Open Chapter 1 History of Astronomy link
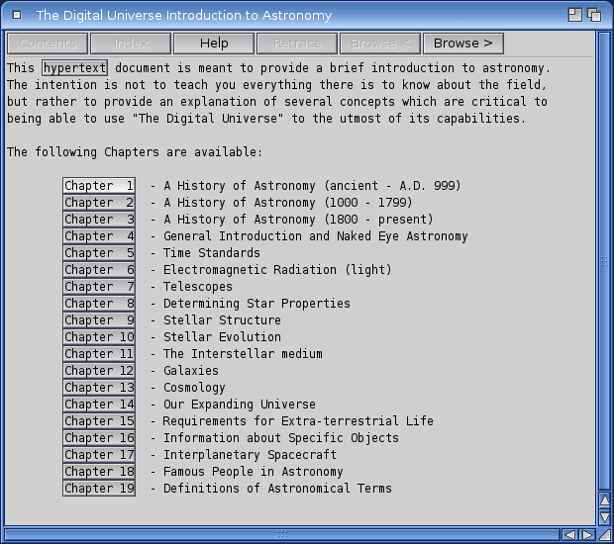Viewport: 614px width, 544px height. (99, 186)
